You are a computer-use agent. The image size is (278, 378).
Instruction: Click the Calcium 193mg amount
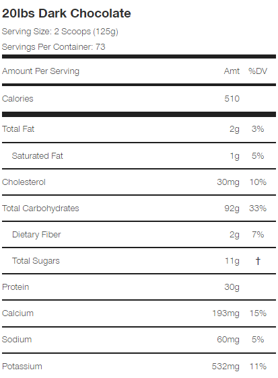[226, 313]
